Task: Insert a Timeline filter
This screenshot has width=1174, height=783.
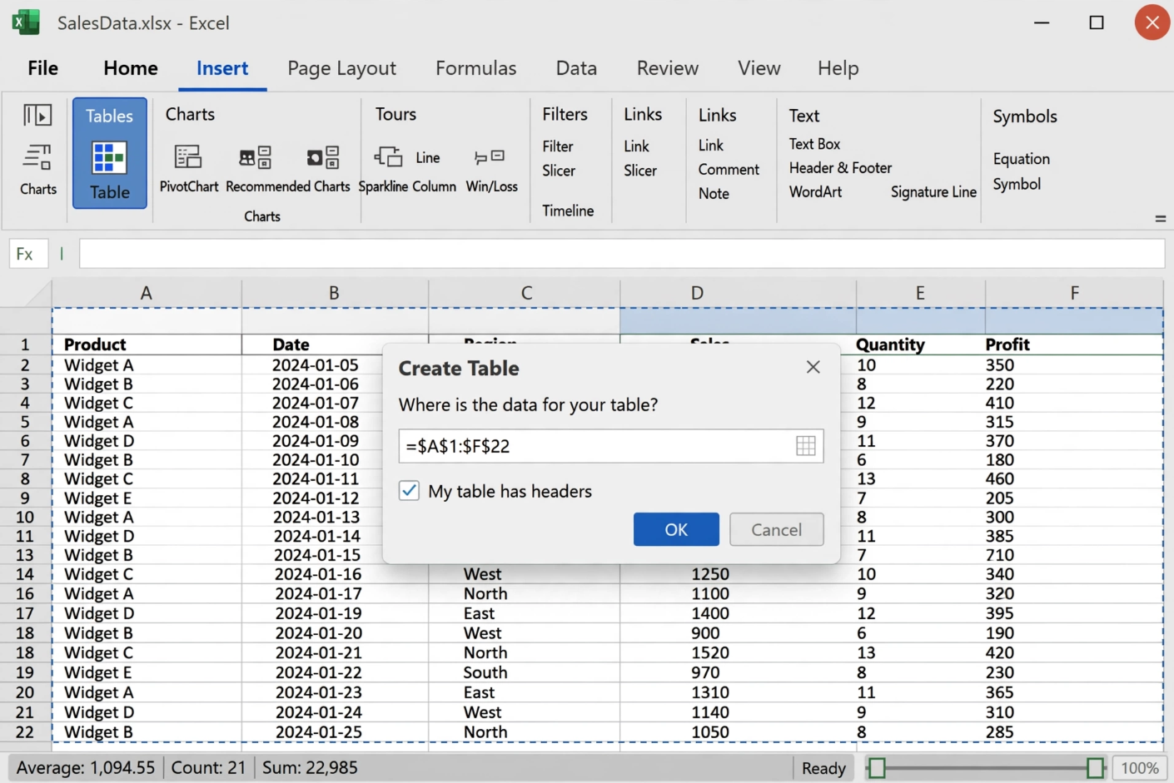Action: (x=568, y=211)
